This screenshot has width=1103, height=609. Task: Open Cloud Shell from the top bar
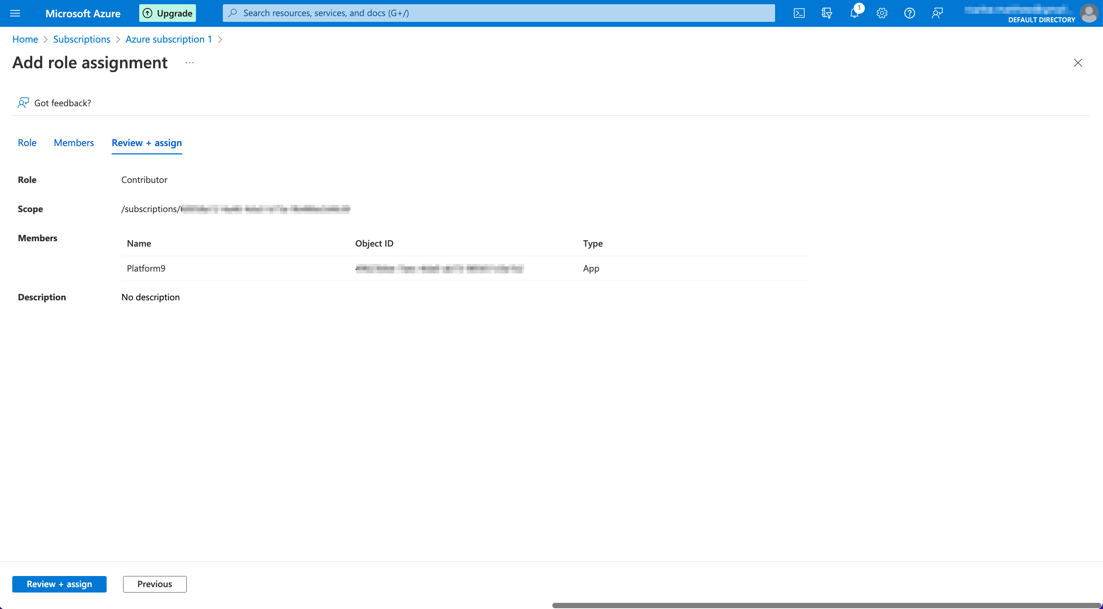799,13
